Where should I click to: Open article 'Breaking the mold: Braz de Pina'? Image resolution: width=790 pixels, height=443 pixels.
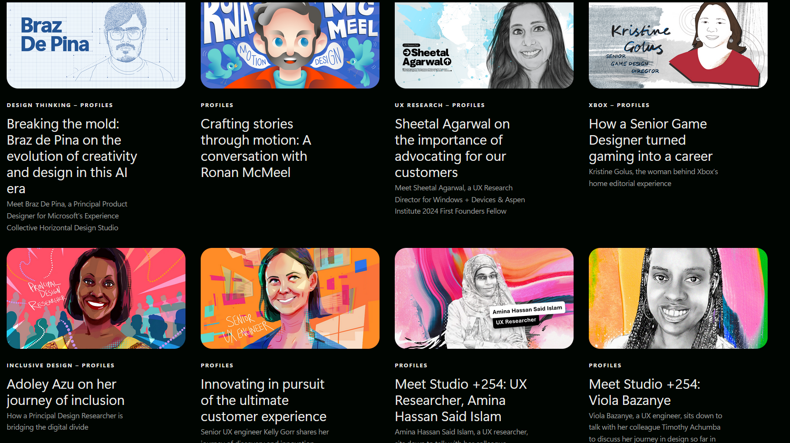(x=72, y=156)
